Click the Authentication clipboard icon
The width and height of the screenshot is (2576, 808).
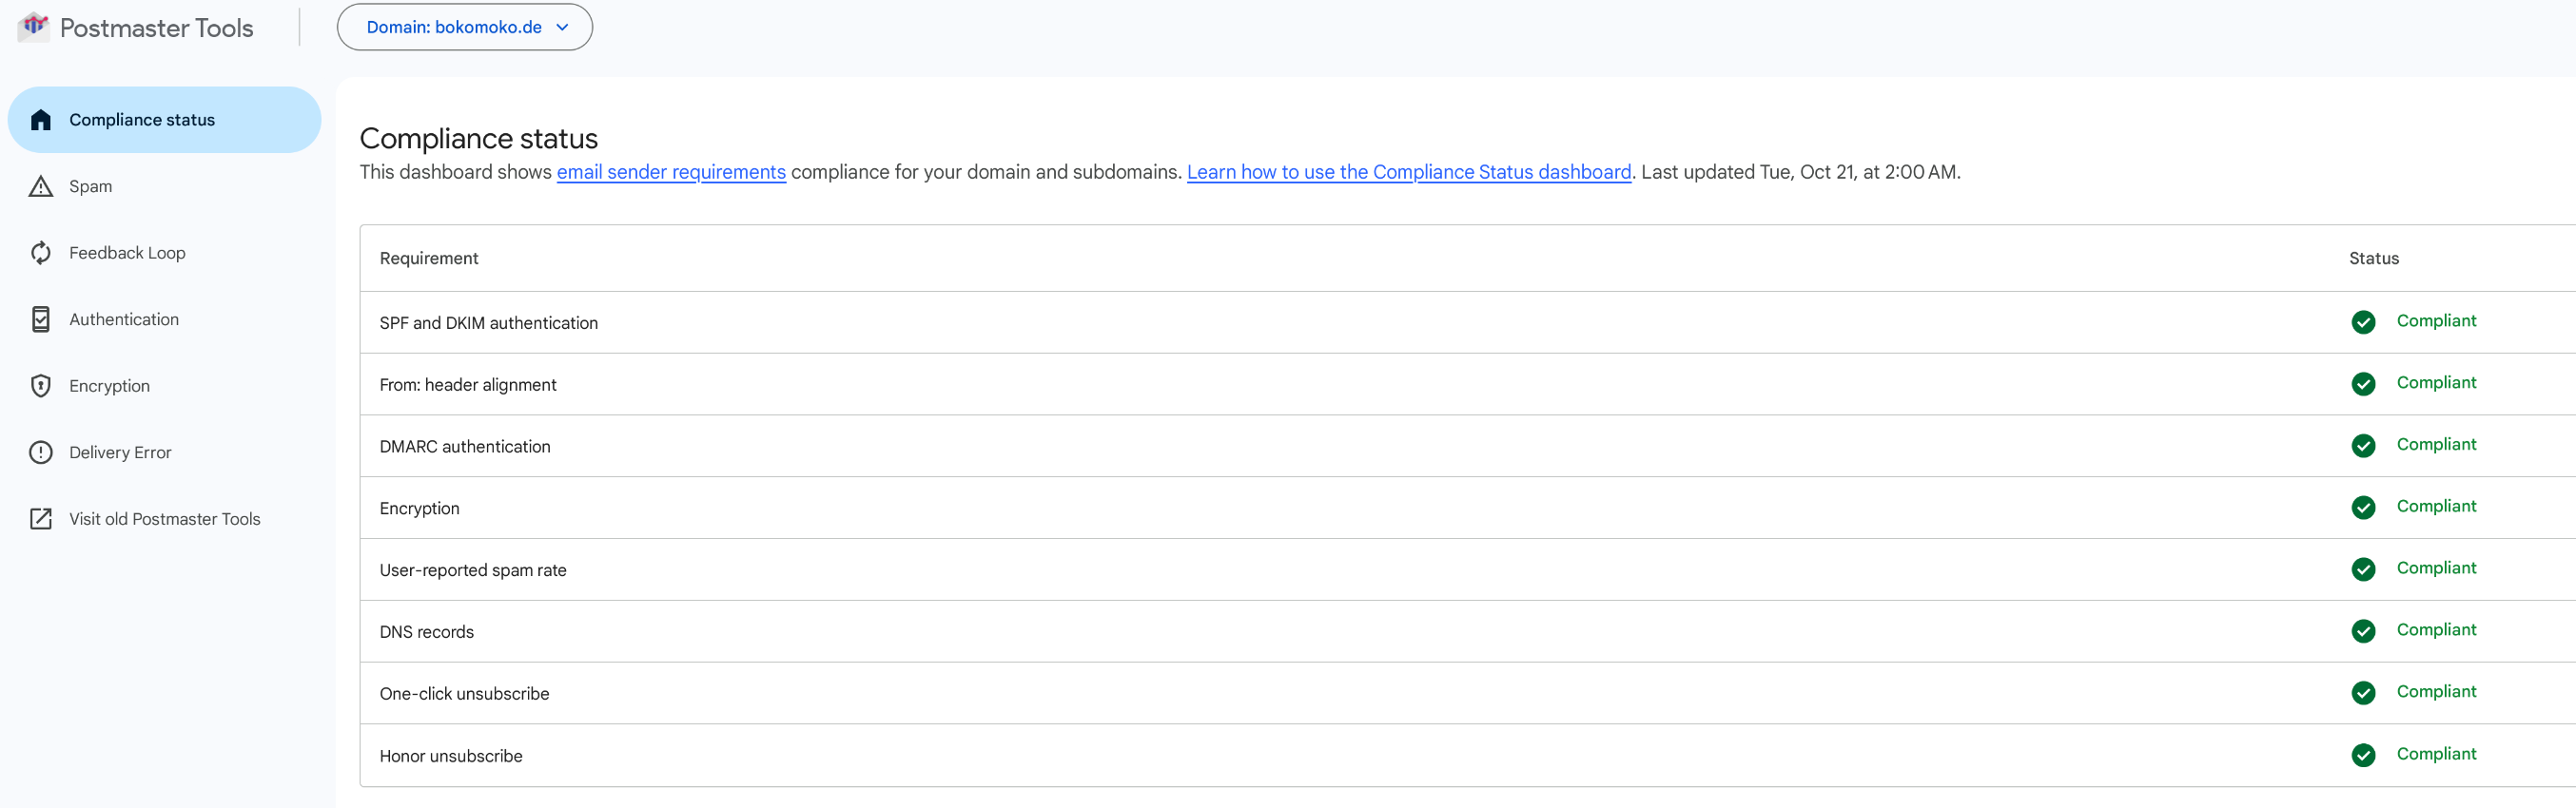[x=41, y=319]
